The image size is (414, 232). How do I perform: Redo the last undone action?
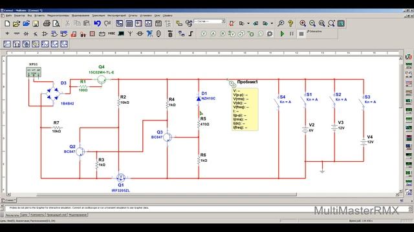[x=107, y=24]
